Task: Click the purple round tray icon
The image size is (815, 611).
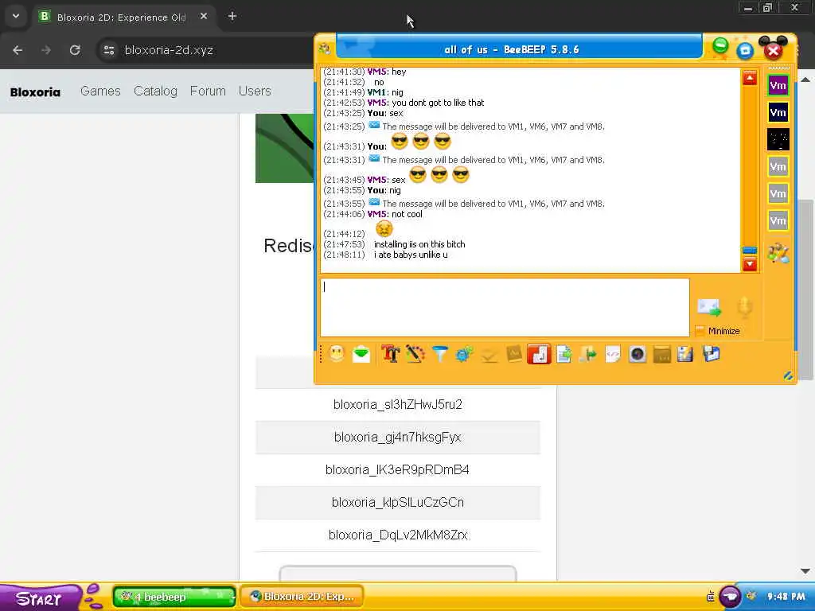Action: coord(730,597)
